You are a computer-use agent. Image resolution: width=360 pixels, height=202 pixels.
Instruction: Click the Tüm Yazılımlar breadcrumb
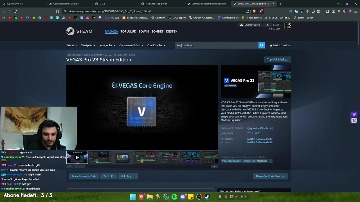coord(74,55)
